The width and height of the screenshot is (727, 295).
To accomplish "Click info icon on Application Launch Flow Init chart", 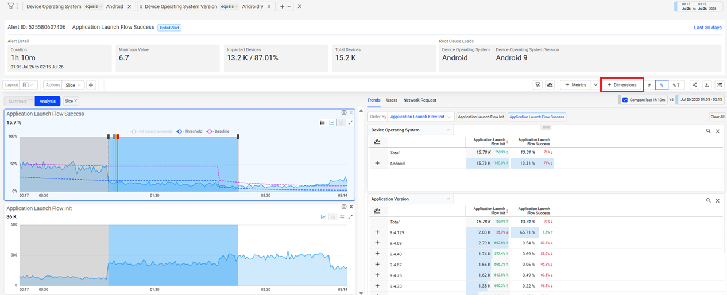I will [x=343, y=207].
